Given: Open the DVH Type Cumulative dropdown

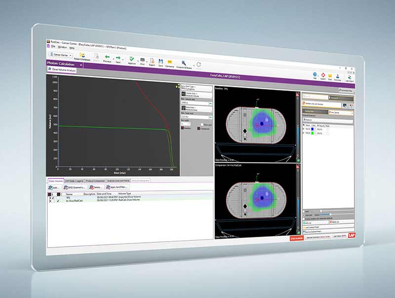Looking at the screenshot, I should (x=197, y=88).
